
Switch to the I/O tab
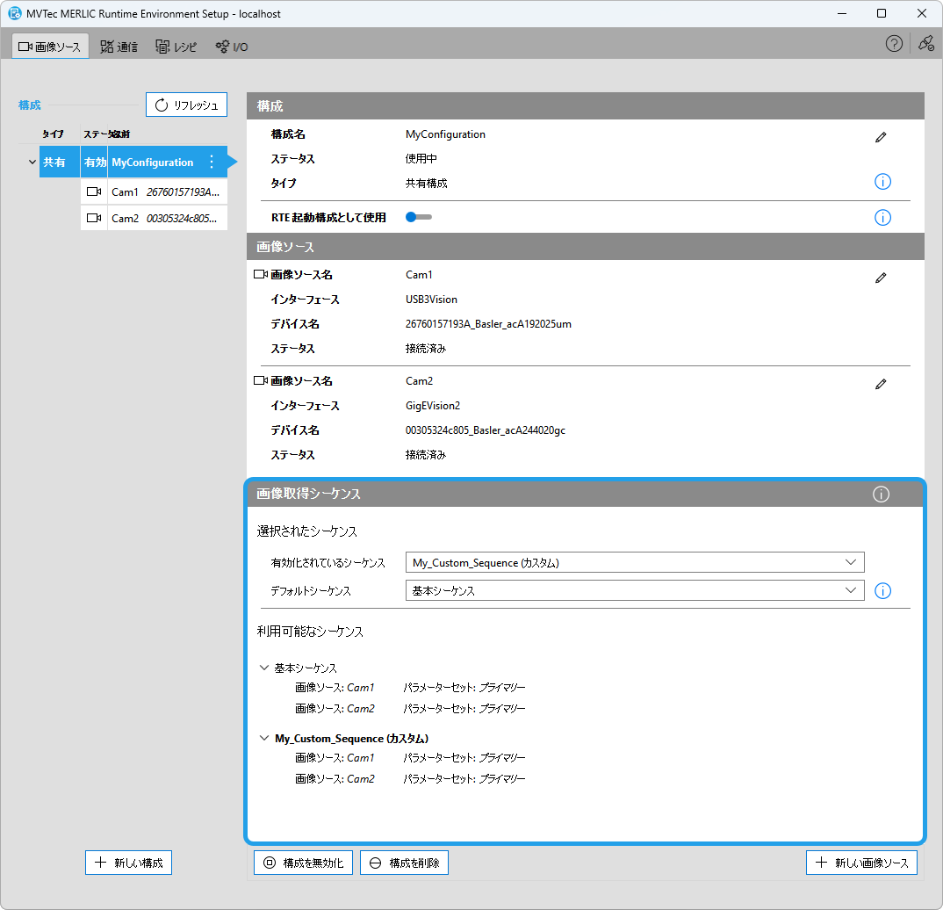[232, 47]
